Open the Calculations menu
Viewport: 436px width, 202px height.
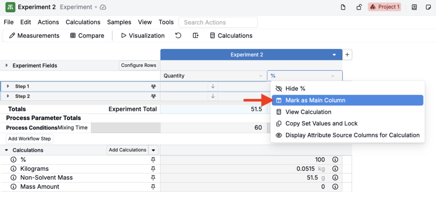pyautogui.click(x=83, y=22)
